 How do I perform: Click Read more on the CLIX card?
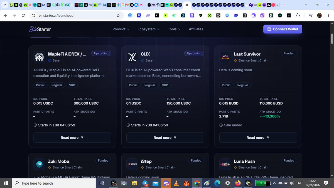click(x=165, y=138)
